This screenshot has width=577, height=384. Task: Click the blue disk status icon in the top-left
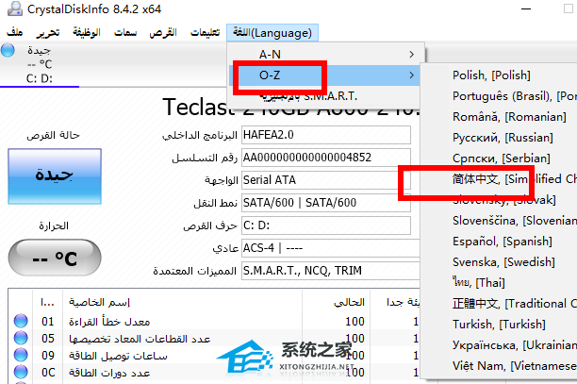click(x=8, y=50)
